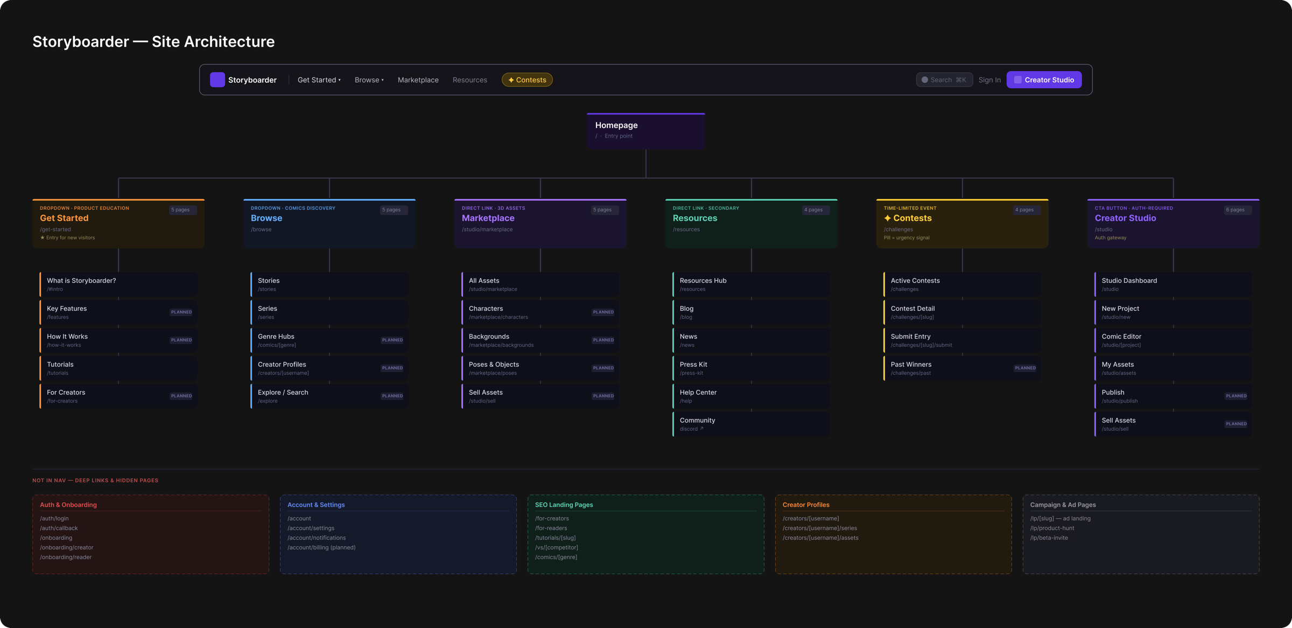Image resolution: width=1292 pixels, height=628 pixels.
Task: Select the Backgrounds page node
Action: pyautogui.click(x=540, y=340)
